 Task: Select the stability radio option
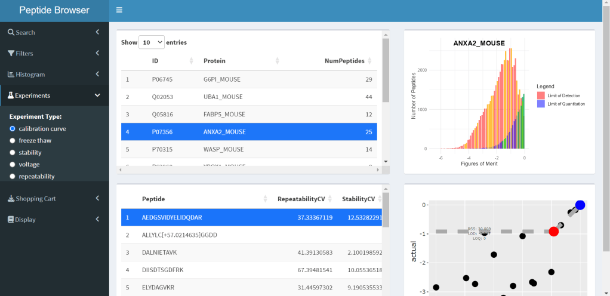tap(13, 153)
